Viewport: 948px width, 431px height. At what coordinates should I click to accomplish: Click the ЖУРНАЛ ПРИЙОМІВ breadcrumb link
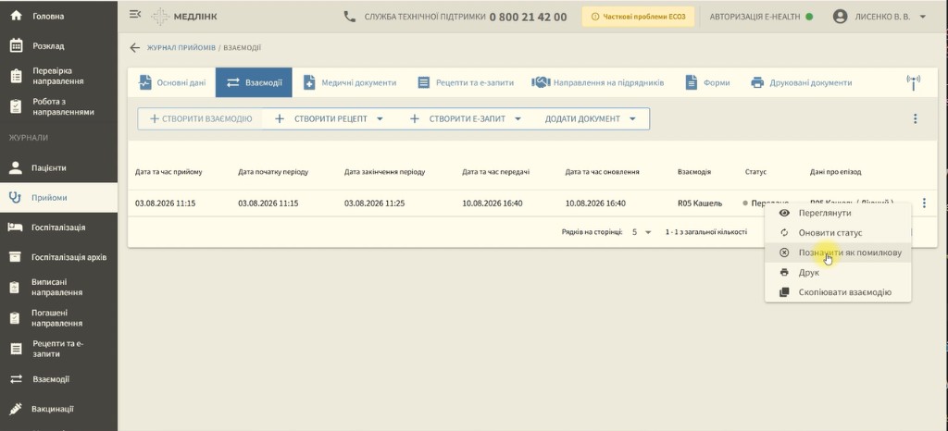(181, 48)
